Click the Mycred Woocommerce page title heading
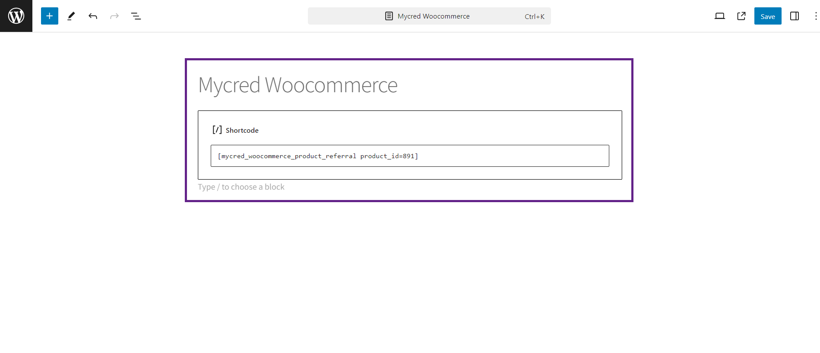This screenshot has height=353, width=820. click(298, 85)
